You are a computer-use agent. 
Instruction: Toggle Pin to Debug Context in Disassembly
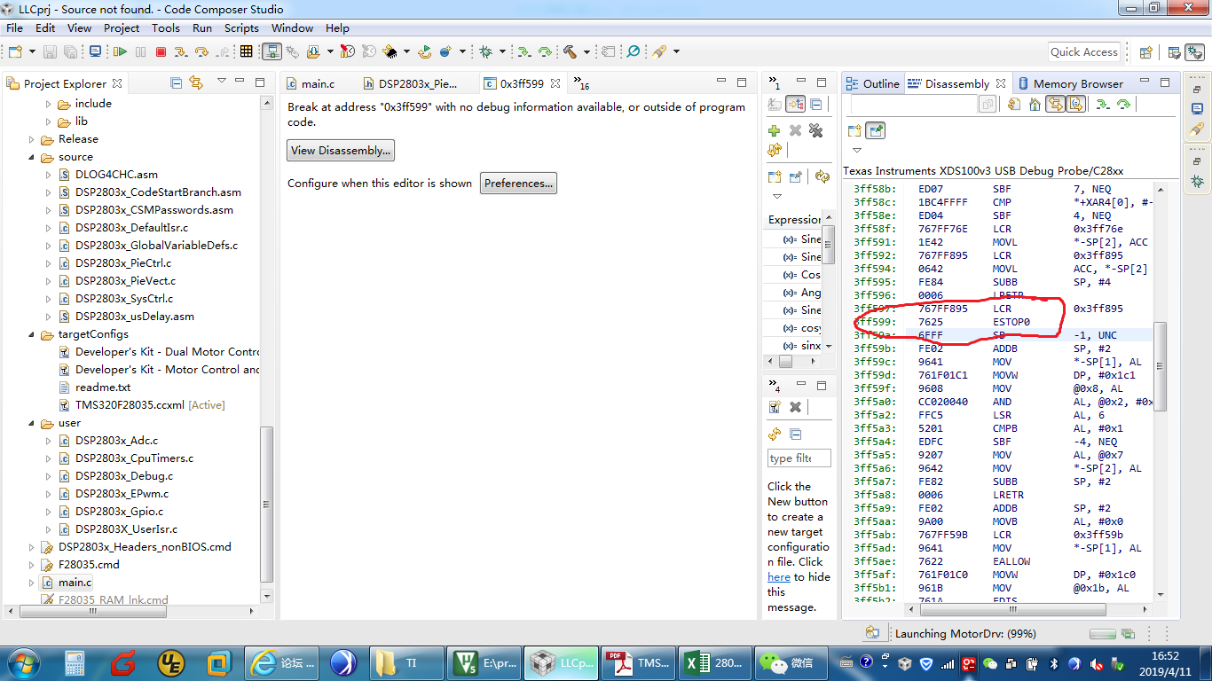click(x=875, y=130)
